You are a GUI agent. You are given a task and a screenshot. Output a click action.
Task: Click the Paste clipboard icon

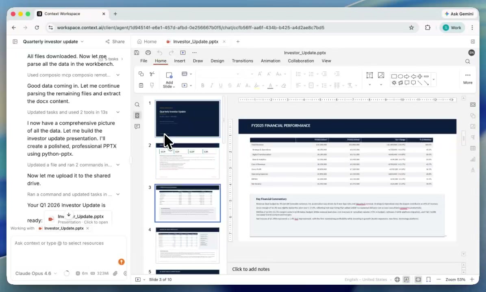tap(141, 86)
